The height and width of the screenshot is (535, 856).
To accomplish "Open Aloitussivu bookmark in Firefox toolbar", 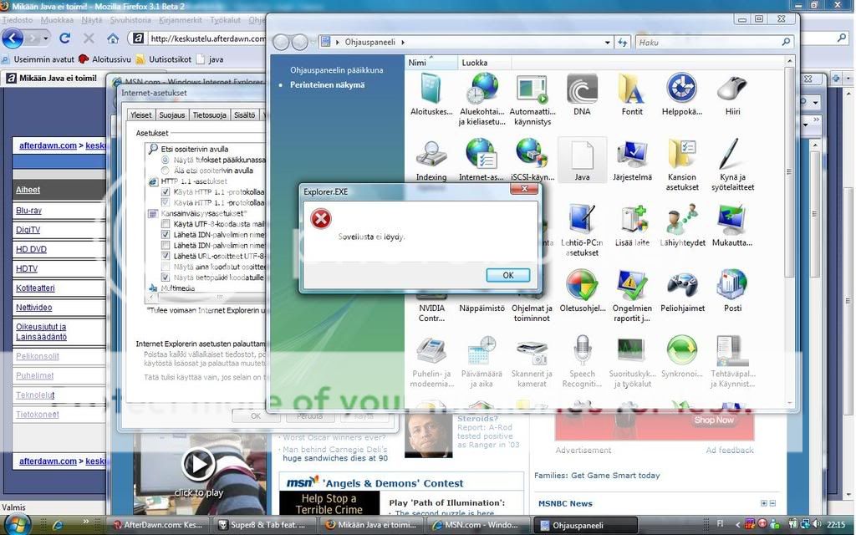I will point(104,59).
